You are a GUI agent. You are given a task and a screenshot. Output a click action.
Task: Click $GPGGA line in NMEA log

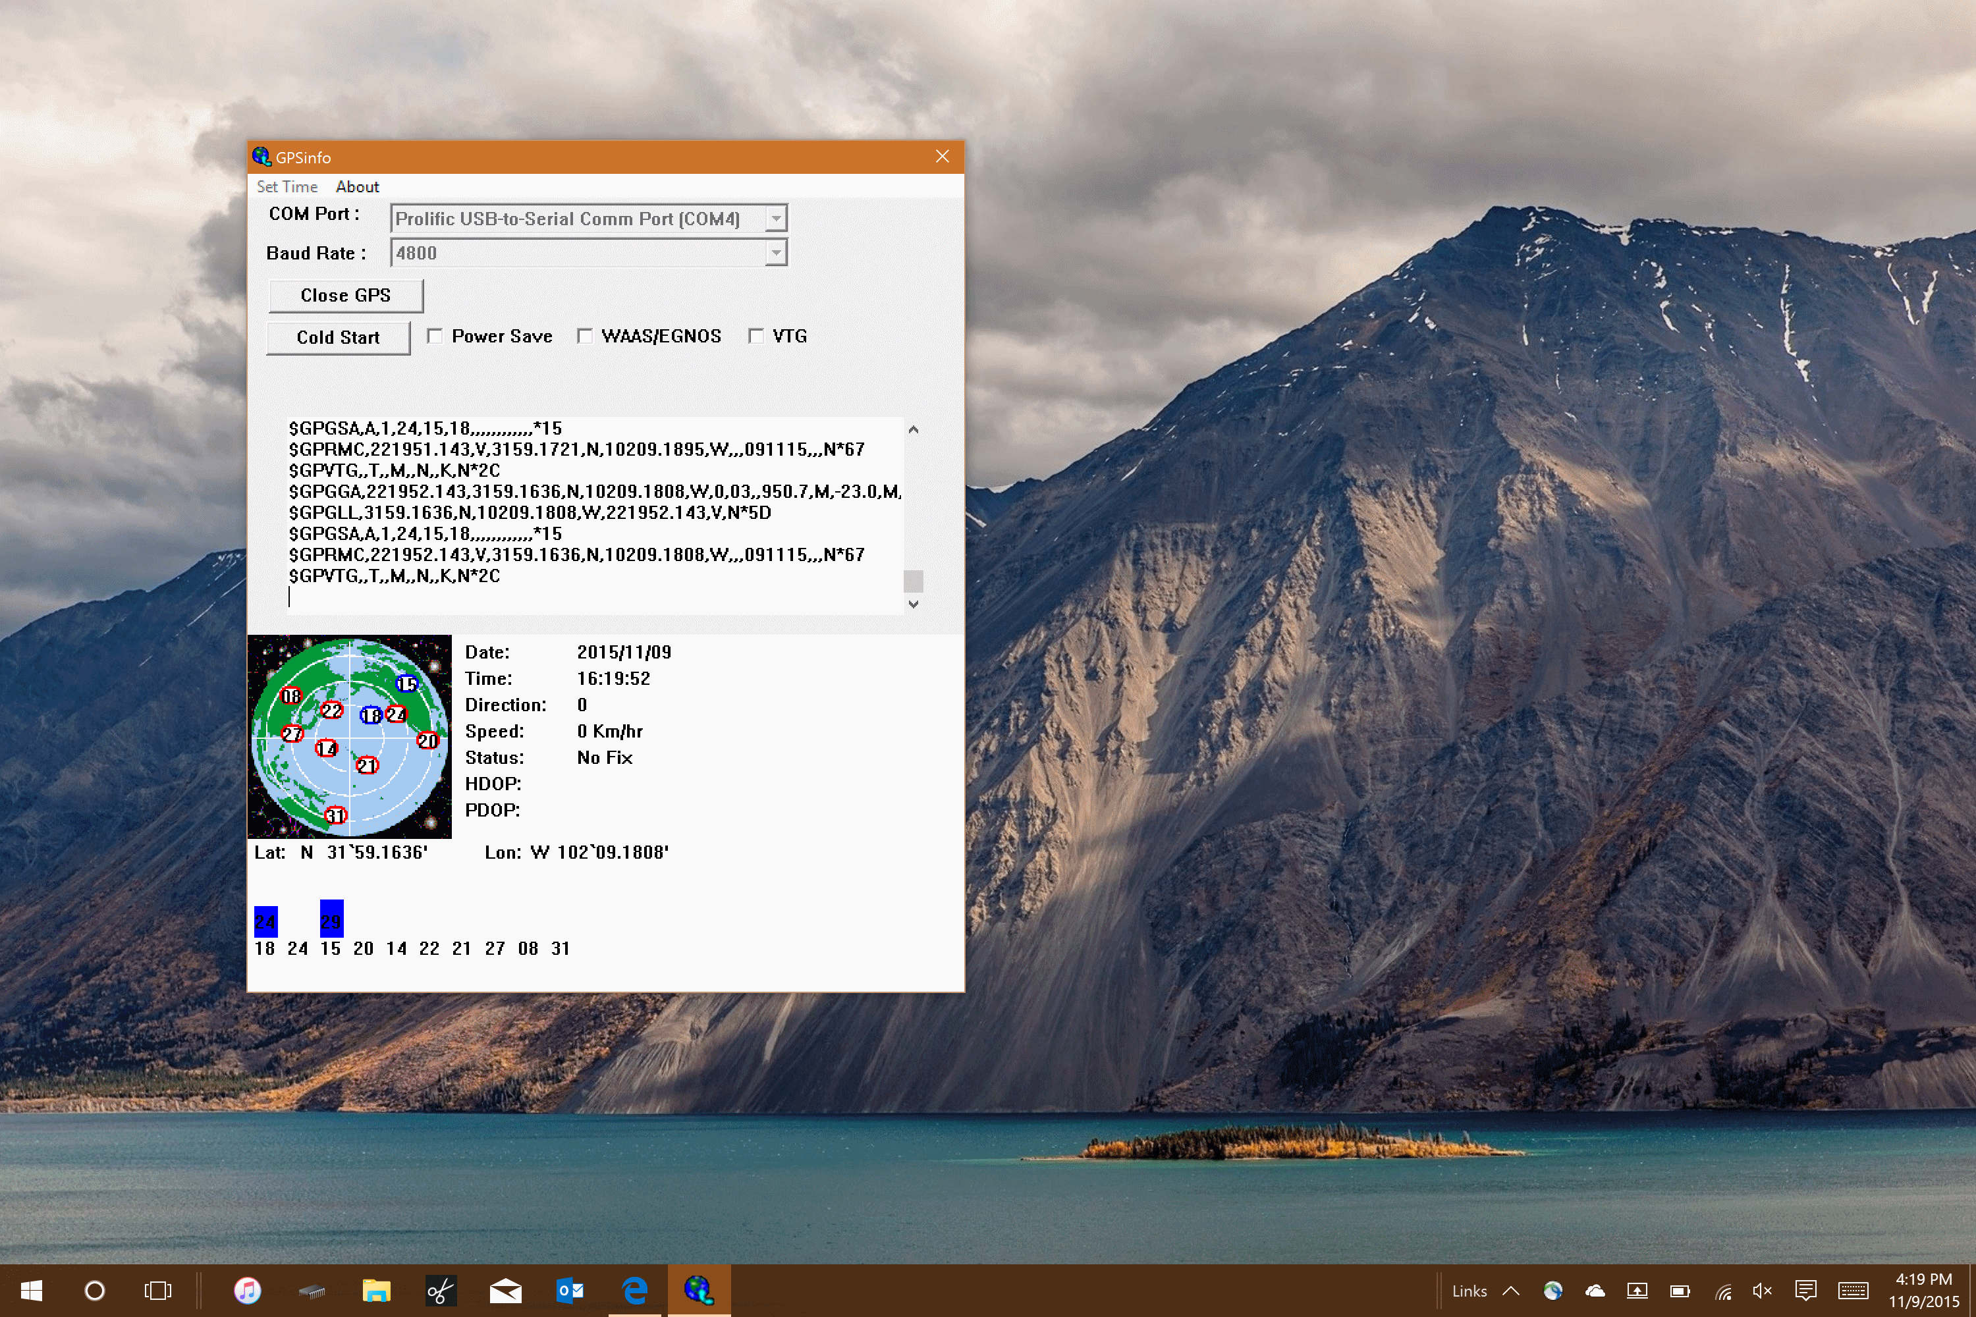[595, 491]
